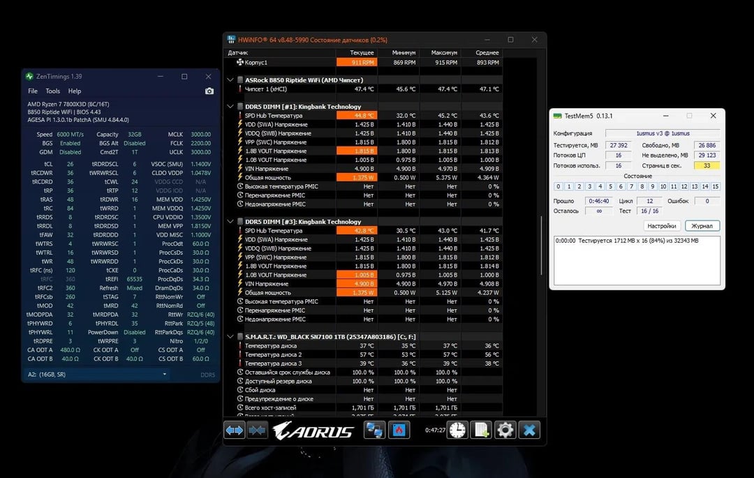This screenshot has width=754, height=478.
Task: Click the AMD Ryzen 7 7800X3D text
Action: pos(68,104)
